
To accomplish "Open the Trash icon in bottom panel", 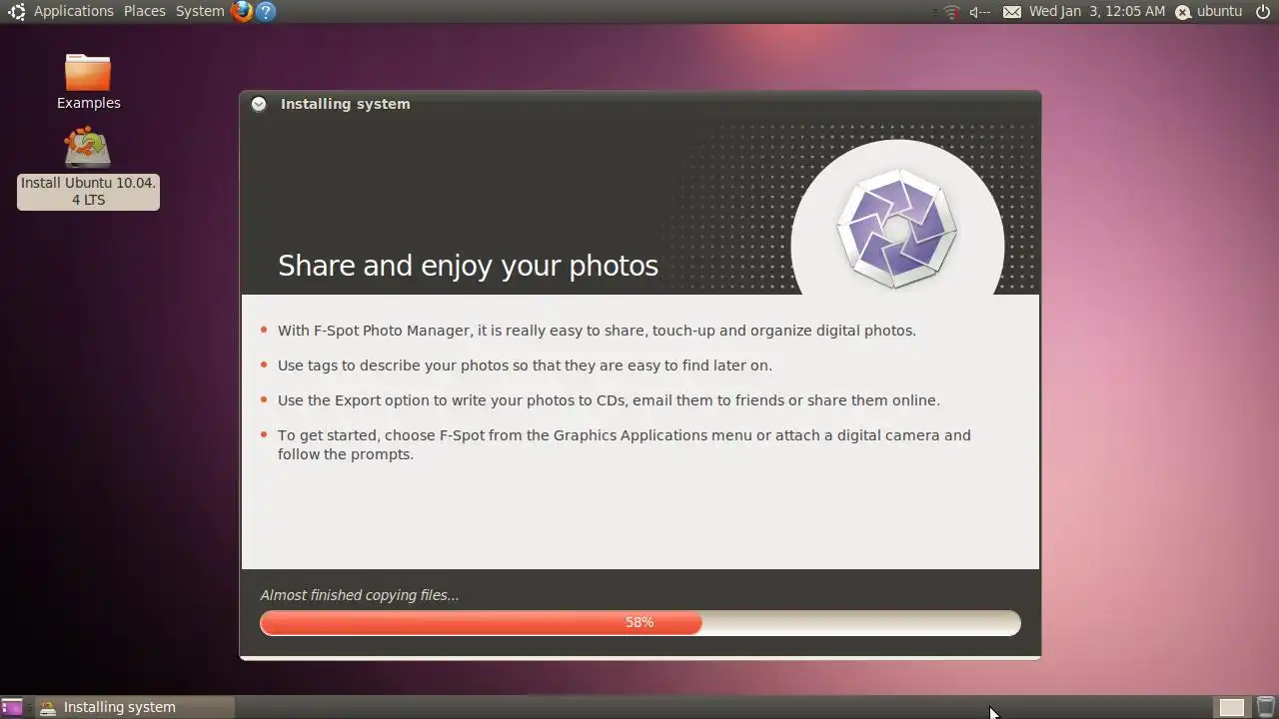I will 1266,707.
